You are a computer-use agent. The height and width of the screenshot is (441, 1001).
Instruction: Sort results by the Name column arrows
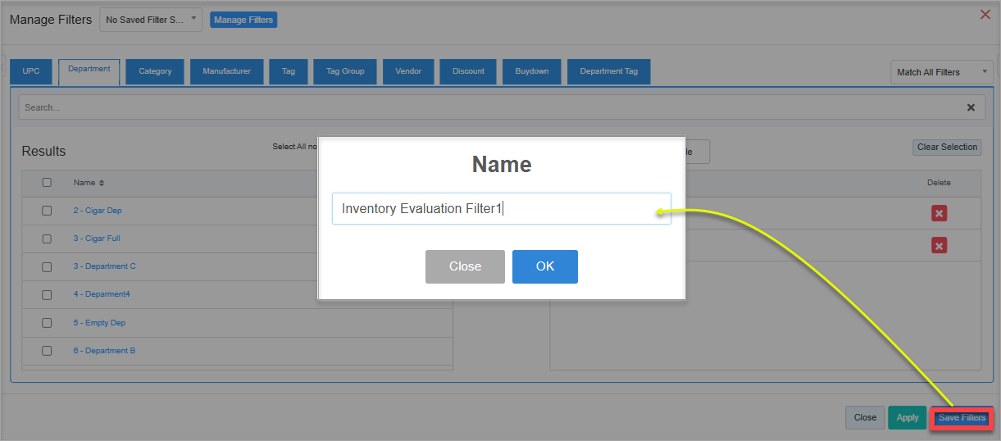click(x=102, y=183)
